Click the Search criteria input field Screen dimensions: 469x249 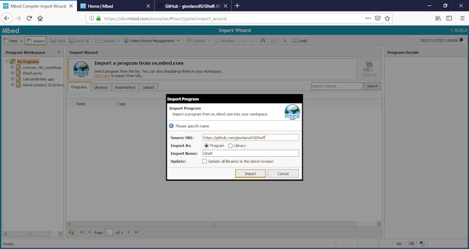point(337,86)
